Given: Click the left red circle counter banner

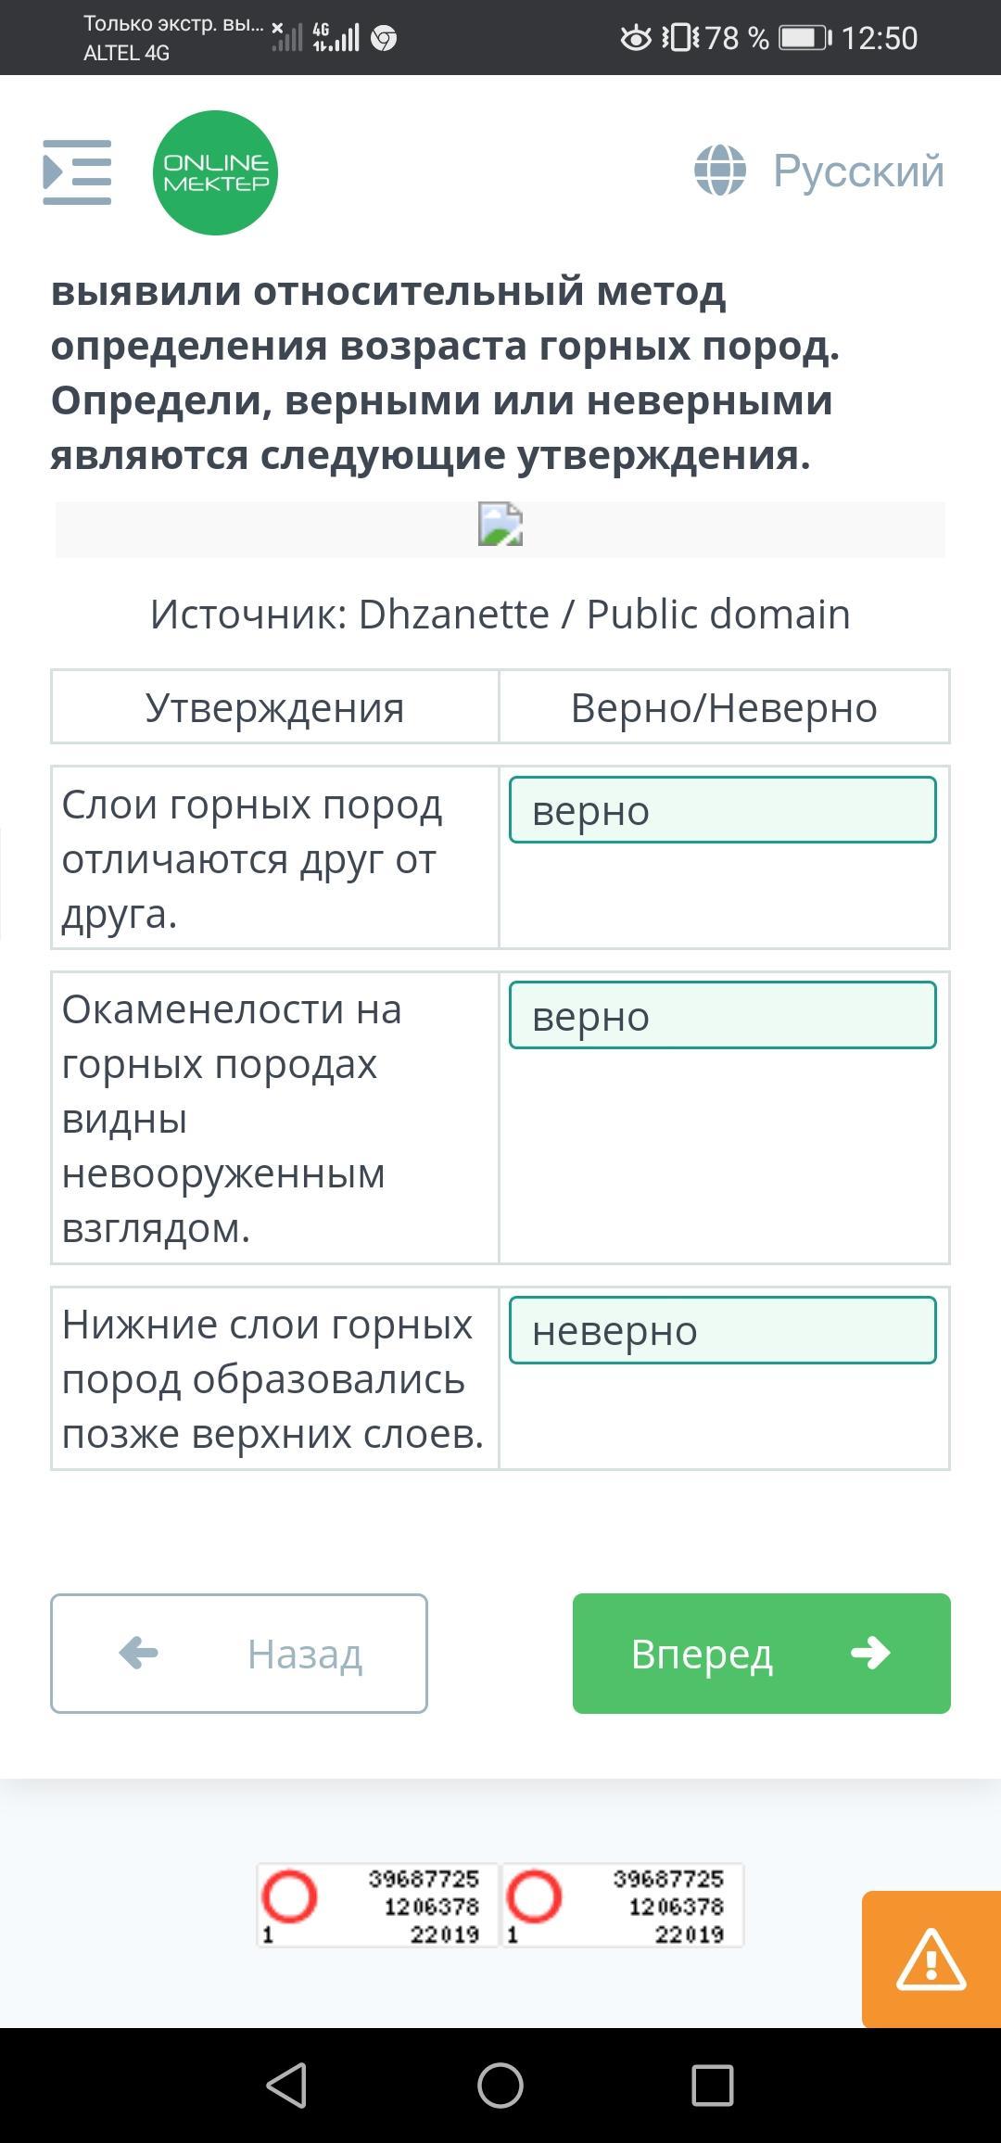Looking at the screenshot, I should 378,1906.
